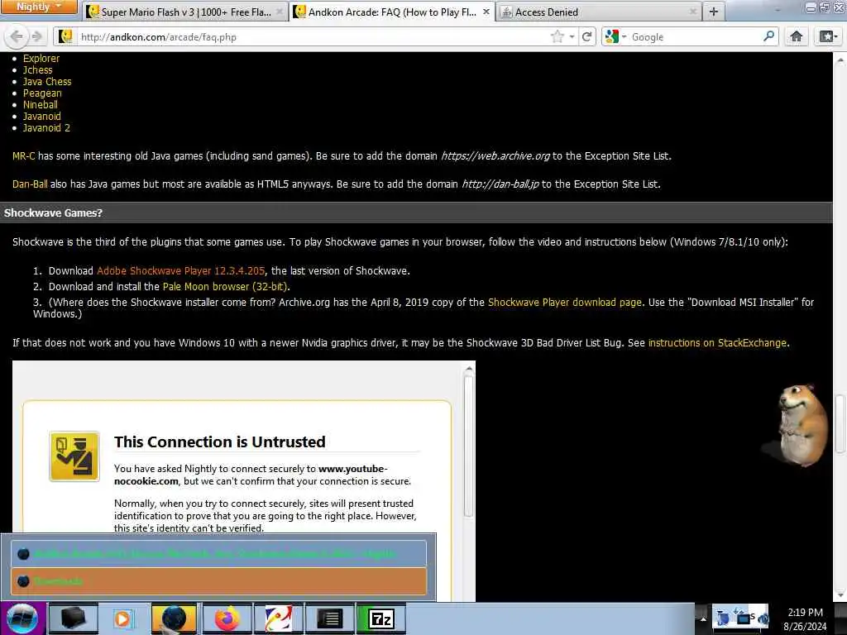Go to the home page via the home icon
This screenshot has height=635, width=847.
[796, 36]
